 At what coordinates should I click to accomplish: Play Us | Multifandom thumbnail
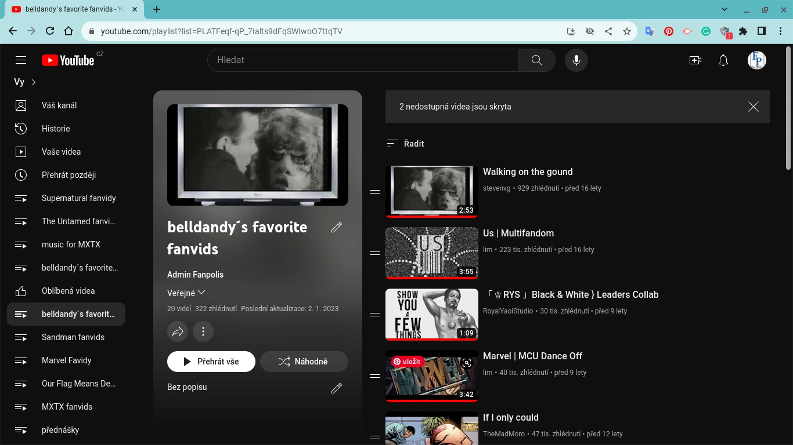pos(432,253)
